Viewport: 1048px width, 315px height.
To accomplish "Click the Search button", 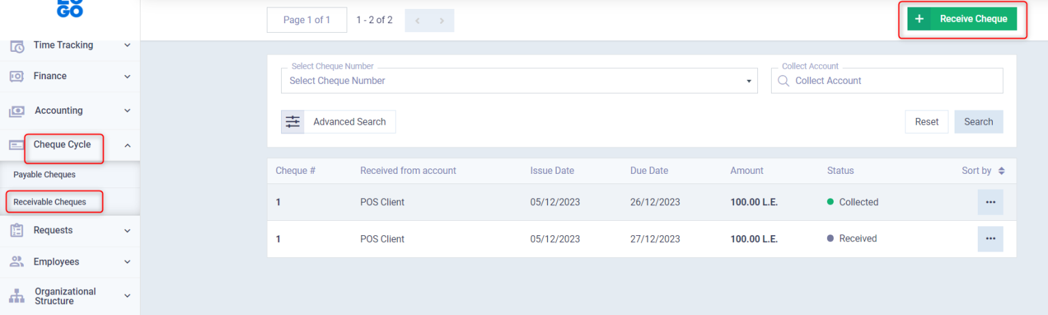I will [x=978, y=122].
